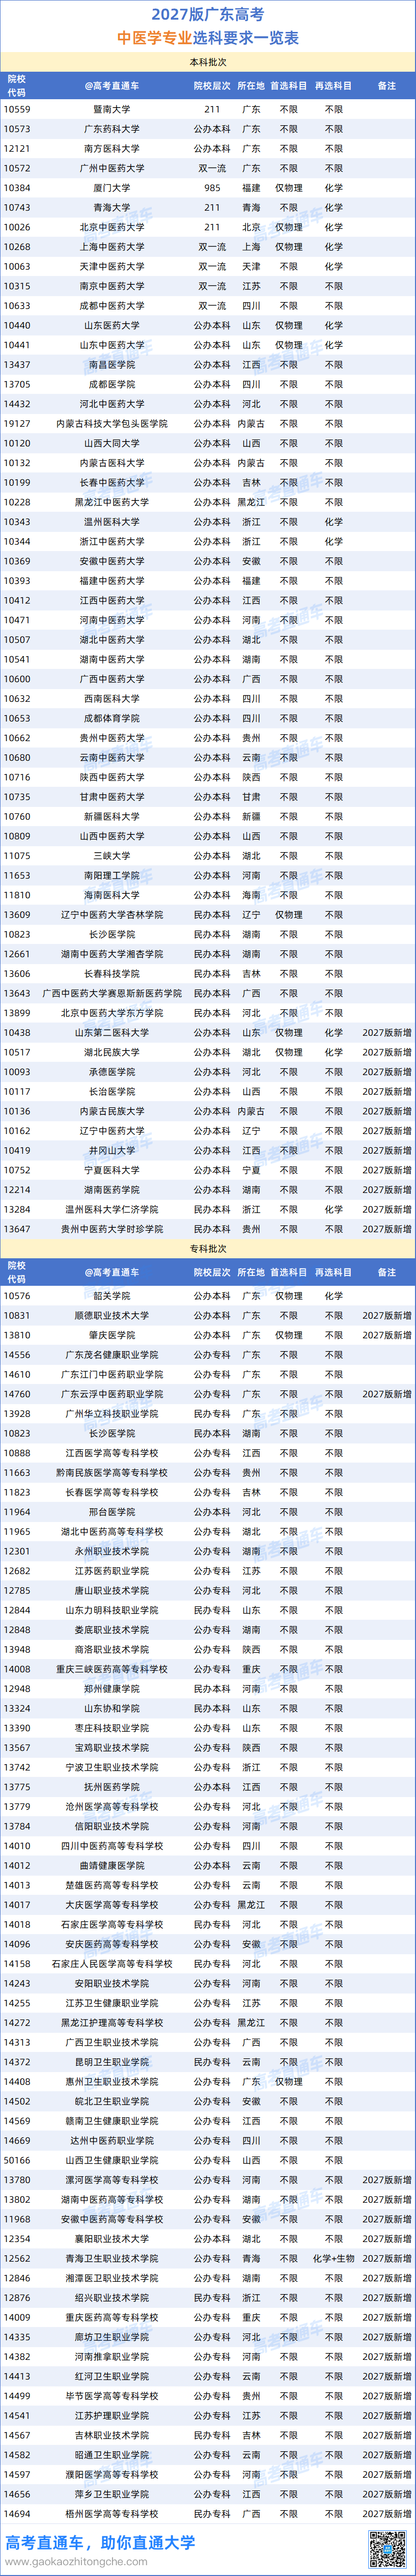416x2576 pixels.
Task: Select the 南京中医药大学 entry
Action: coord(112,286)
